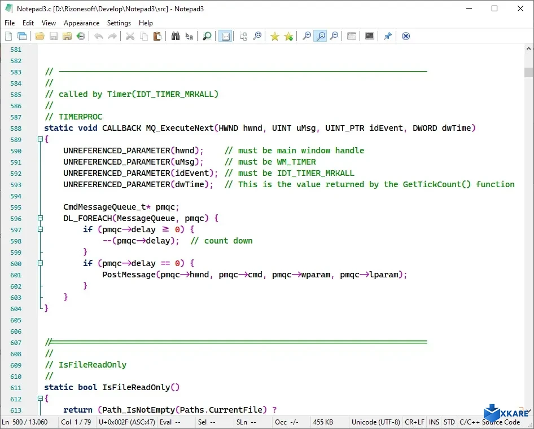This screenshot has height=429, width=534.
Task: Reset zoom with the magnifier 1 icon
Action: [321, 36]
